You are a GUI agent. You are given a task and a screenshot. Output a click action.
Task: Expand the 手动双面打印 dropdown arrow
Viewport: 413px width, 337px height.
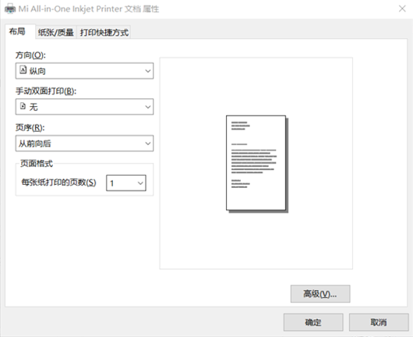coord(148,107)
